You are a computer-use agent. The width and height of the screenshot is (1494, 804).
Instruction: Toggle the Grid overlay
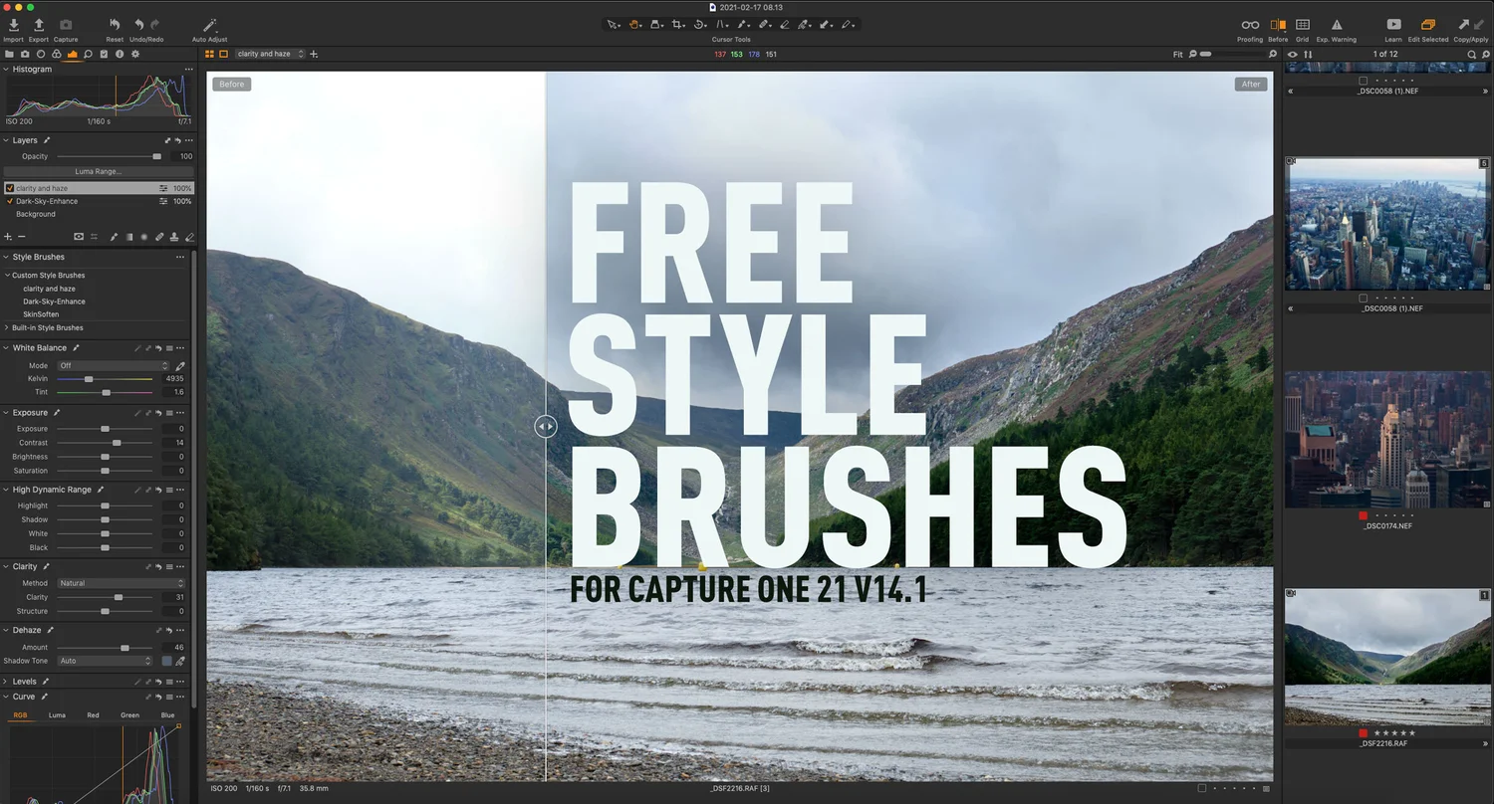[x=1303, y=25]
